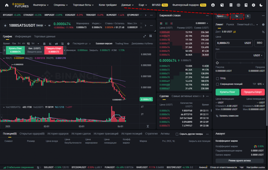Check the Сокращение позиций checkbox
Screen dimensions: 268x170
[x=217, y=84]
